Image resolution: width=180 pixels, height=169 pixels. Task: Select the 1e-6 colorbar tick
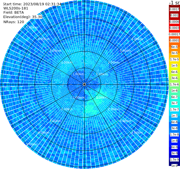[x=174, y=90]
